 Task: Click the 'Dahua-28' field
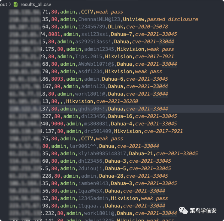111,176
